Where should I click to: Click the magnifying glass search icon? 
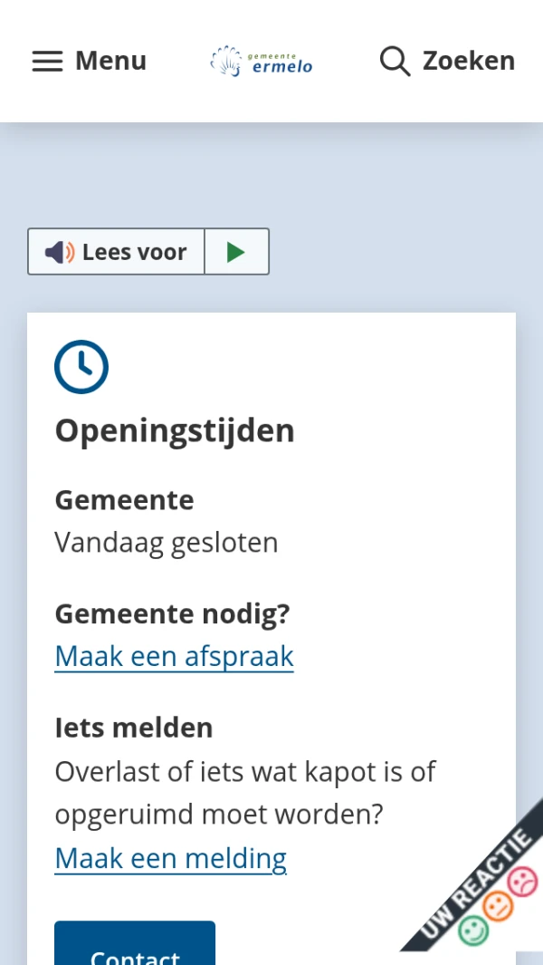395,61
